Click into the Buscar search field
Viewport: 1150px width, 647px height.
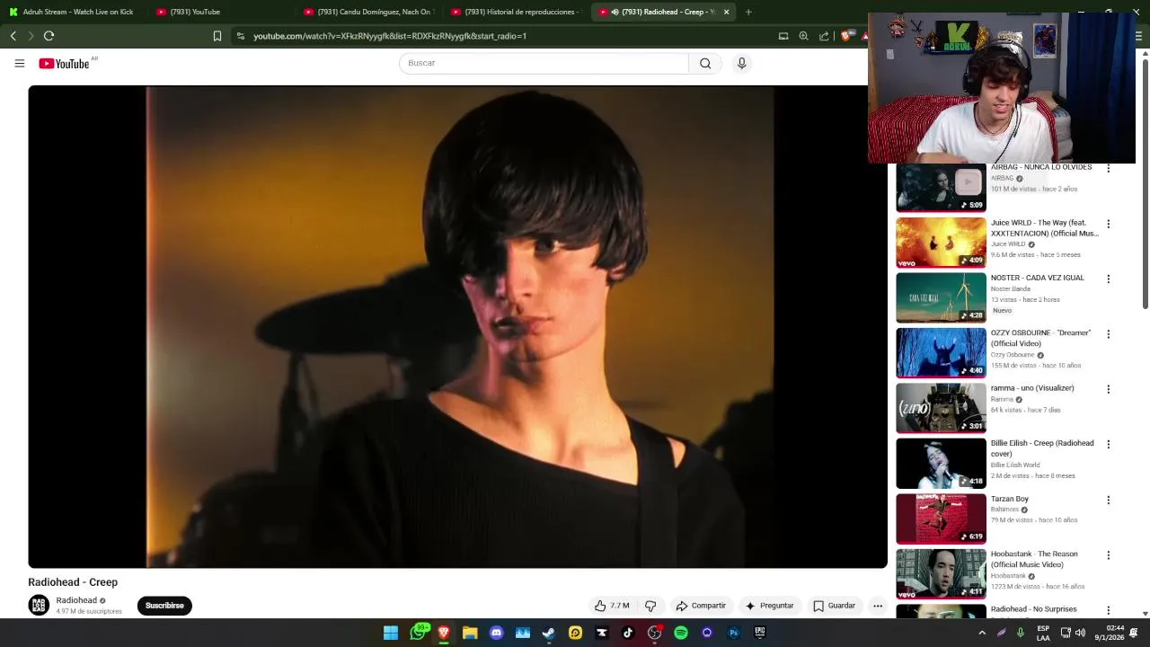click(x=544, y=63)
